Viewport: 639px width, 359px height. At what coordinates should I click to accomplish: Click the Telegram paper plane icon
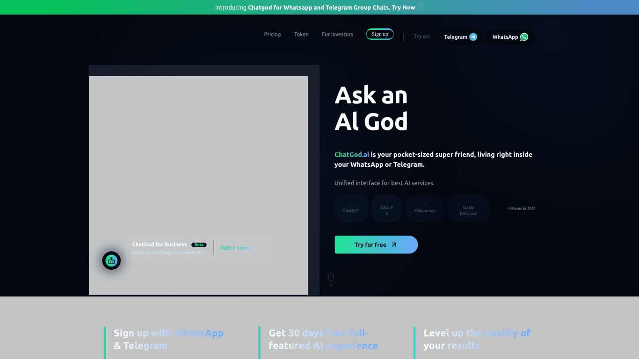(473, 36)
